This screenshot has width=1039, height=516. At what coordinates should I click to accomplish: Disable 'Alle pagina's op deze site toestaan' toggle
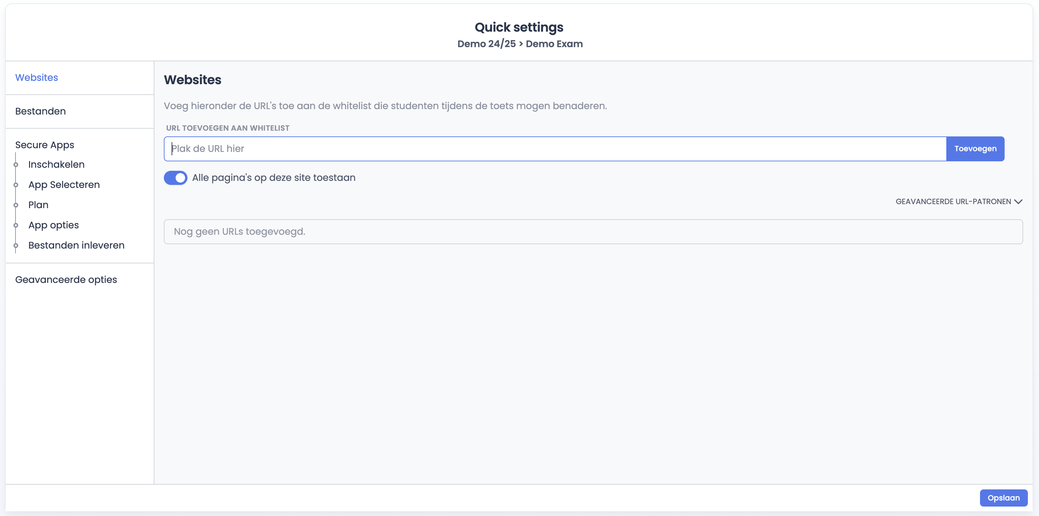(175, 178)
